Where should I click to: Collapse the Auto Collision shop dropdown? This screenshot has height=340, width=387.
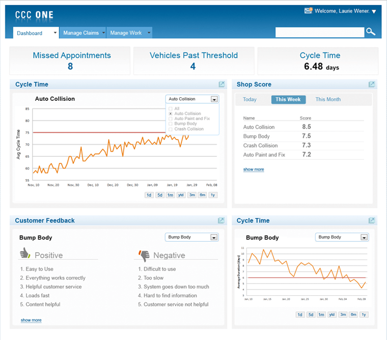point(214,99)
